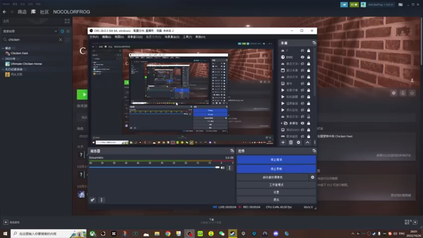This screenshot has height=238, width=423.
Task: Open Steam 社区 tab
Action: tap(44, 12)
